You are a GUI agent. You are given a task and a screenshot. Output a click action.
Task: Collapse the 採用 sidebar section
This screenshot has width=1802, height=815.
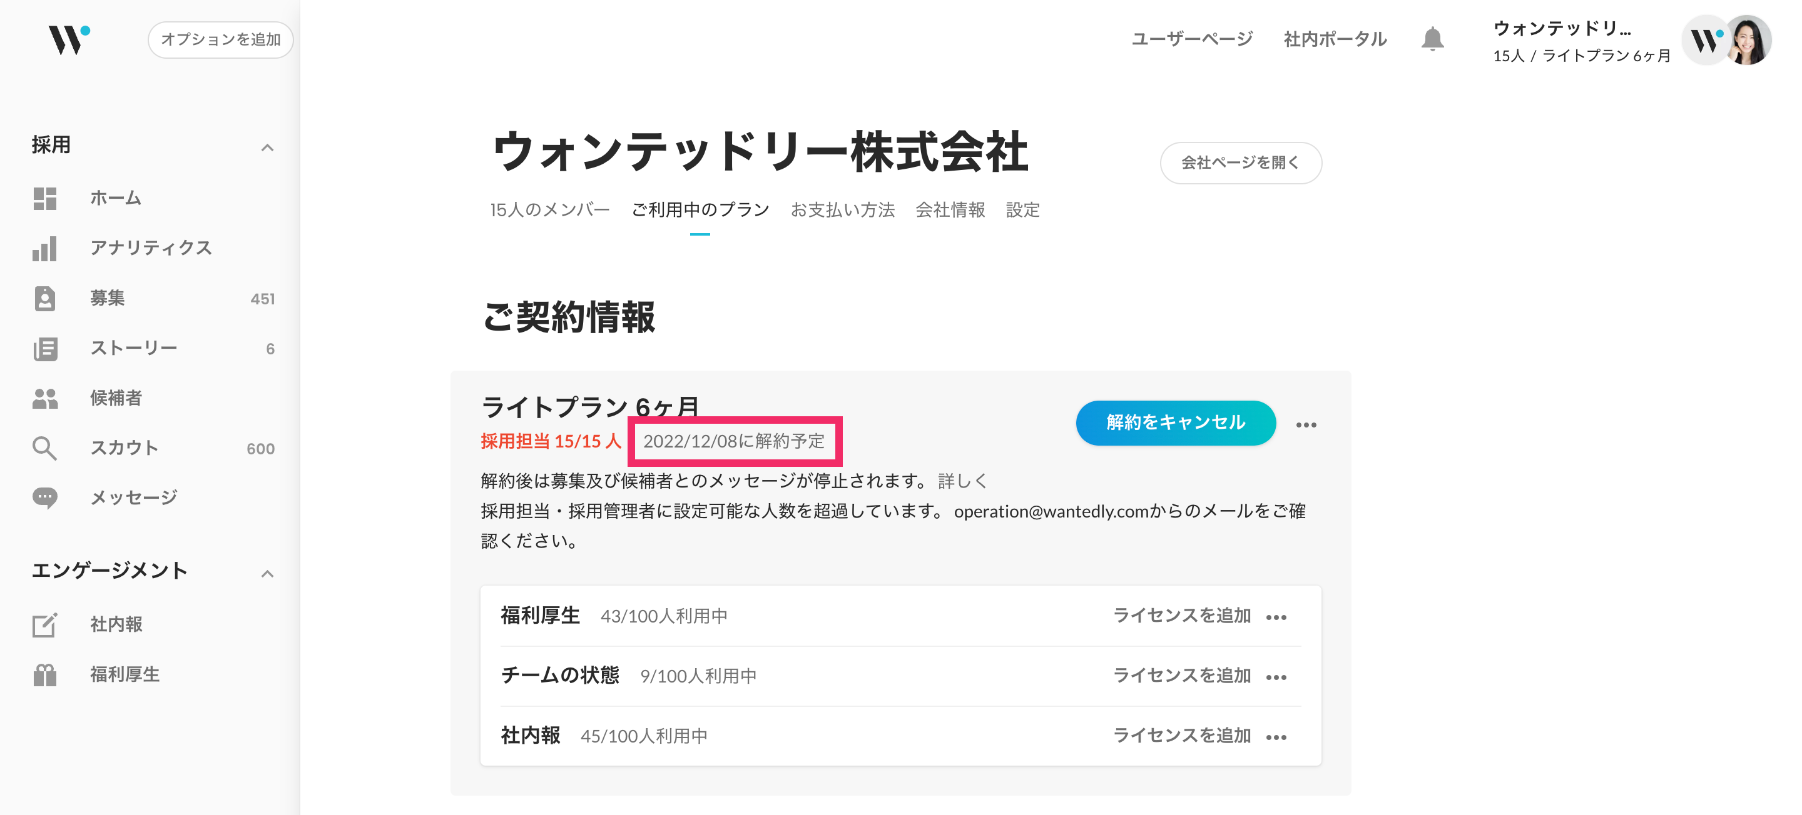[267, 147]
